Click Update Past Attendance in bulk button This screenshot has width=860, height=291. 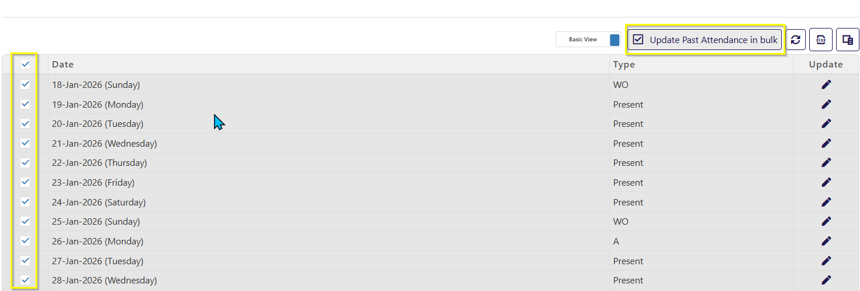[x=705, y=40]
